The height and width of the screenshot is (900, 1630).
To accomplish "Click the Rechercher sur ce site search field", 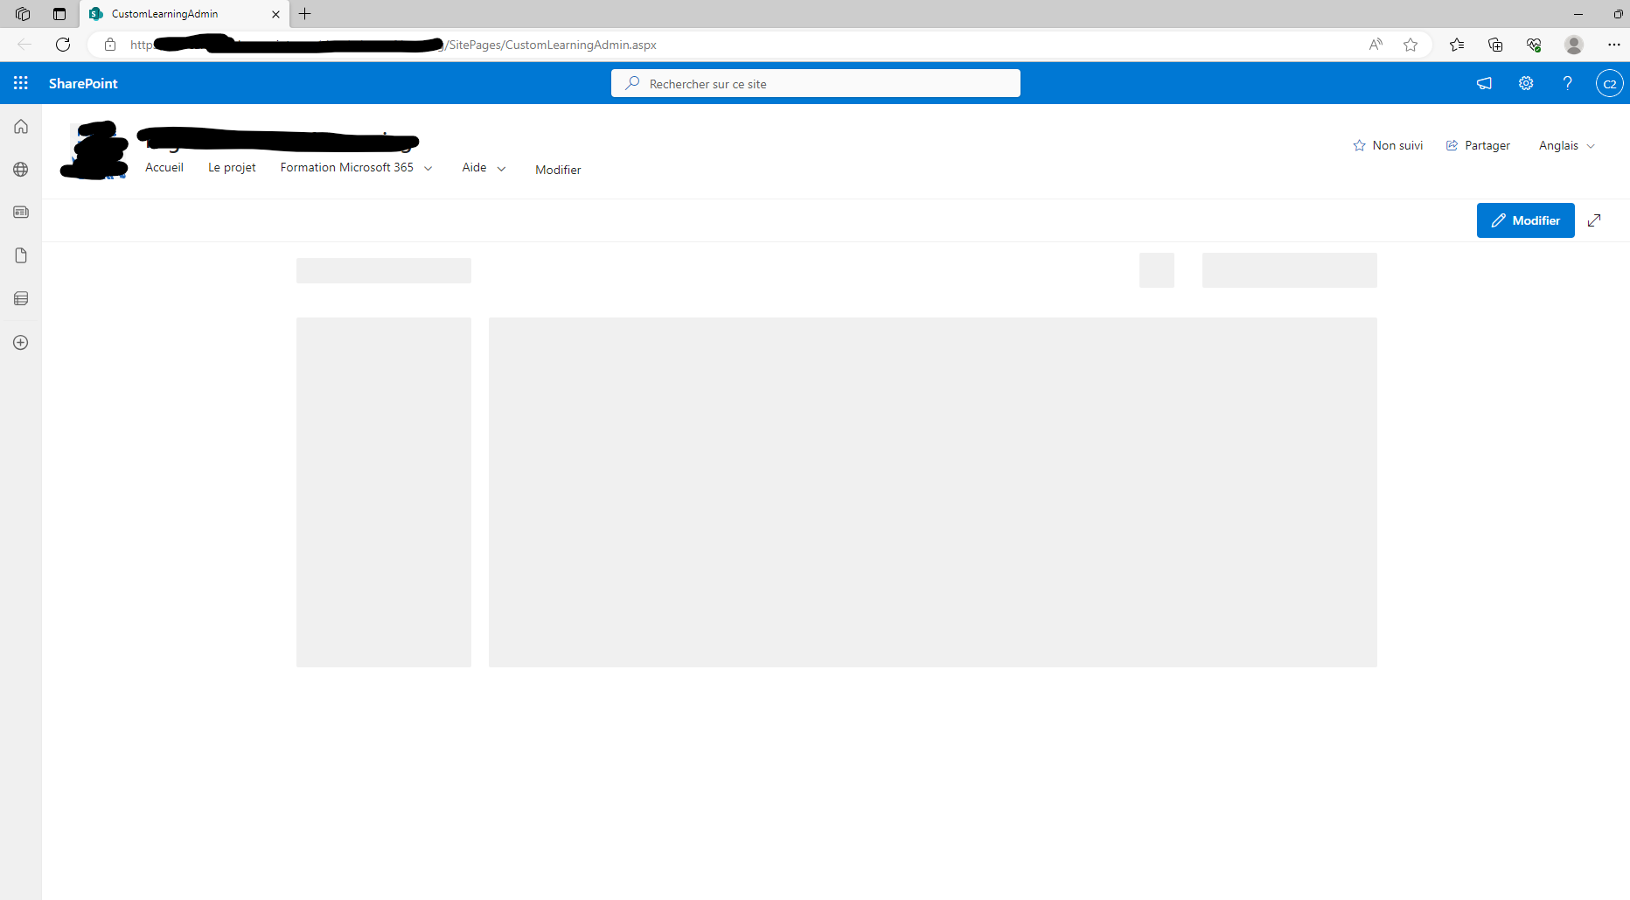I will 815,83.
